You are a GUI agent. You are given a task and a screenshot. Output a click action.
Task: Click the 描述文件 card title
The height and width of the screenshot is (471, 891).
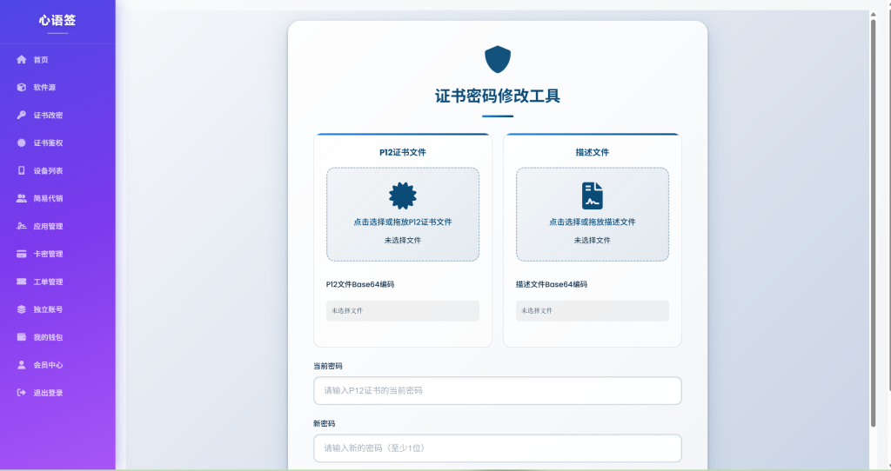click(x=592, y=152)
